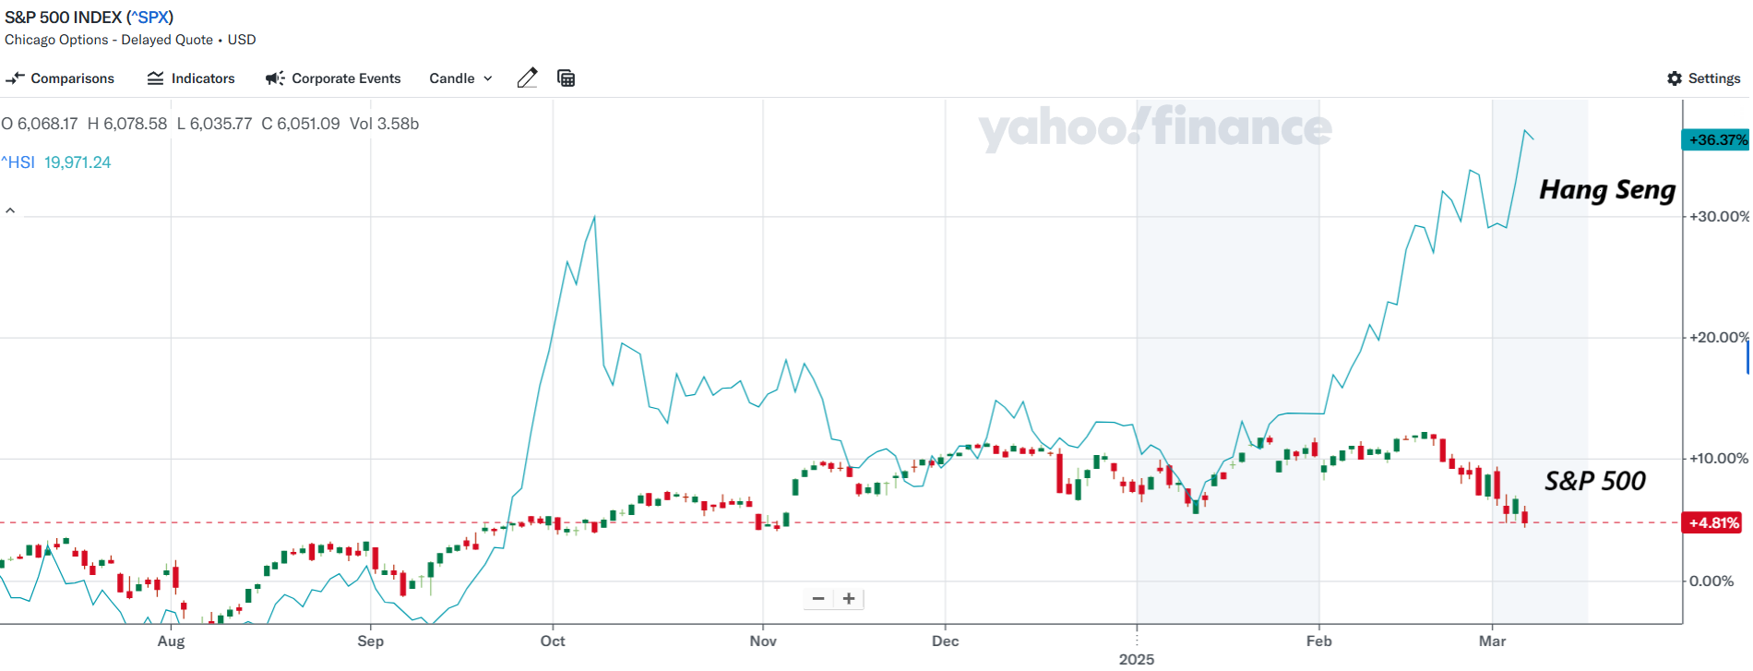Click the Comparisons arrows icon
This screenshot has height=671, width=1753.
coord(15,78)
